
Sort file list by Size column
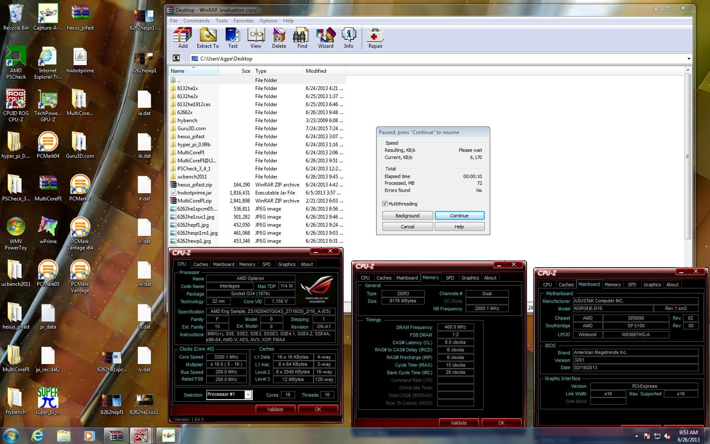coord(235,71)
